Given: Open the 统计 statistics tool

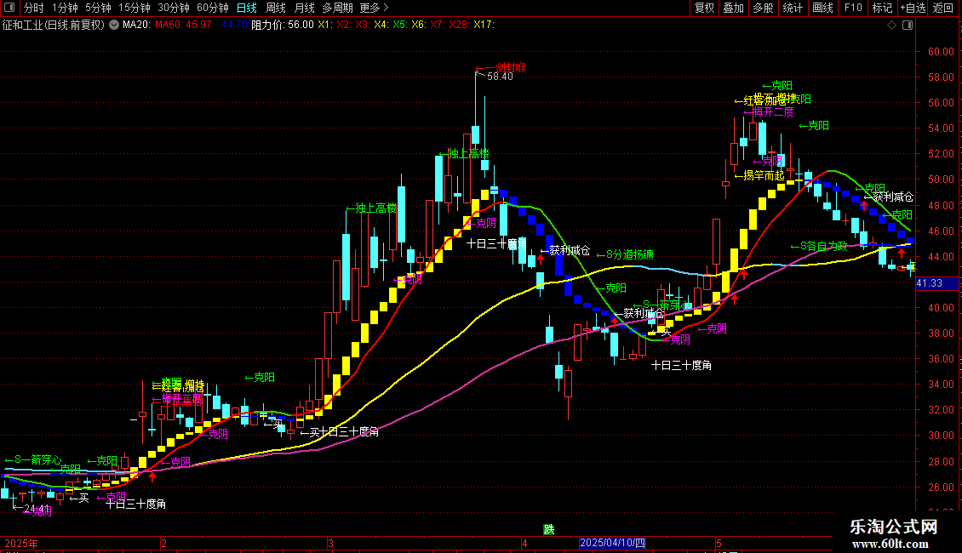Looking at the screenshot, I should pos(793,8).
